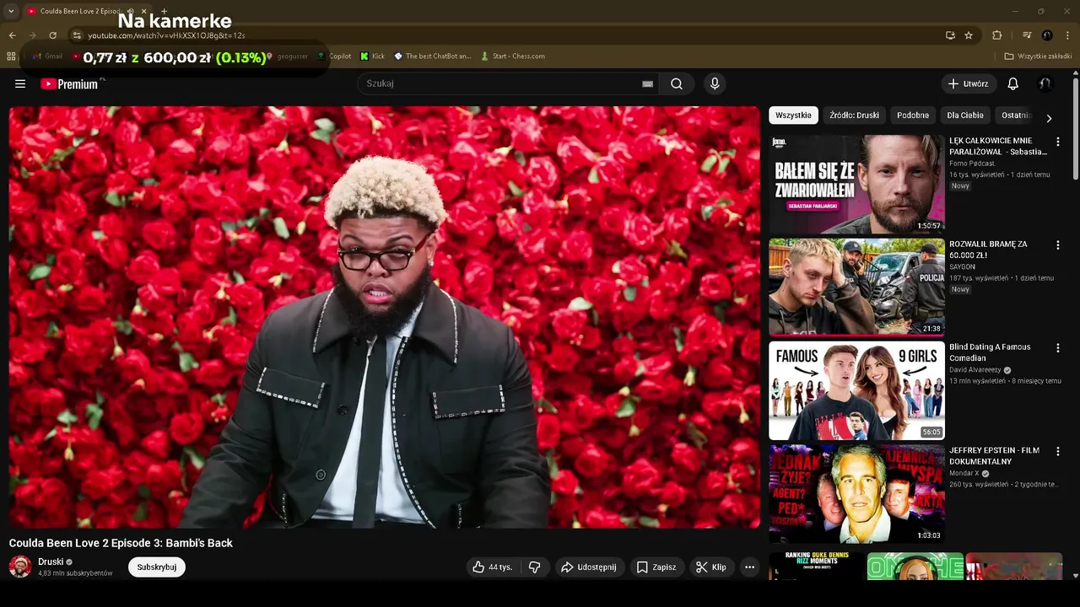Viewport: 1080px width, 607px height.
Task: Click the main video player
Action: tap(385, 317)
